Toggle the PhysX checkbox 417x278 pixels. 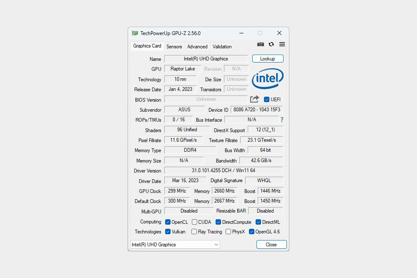228,231
